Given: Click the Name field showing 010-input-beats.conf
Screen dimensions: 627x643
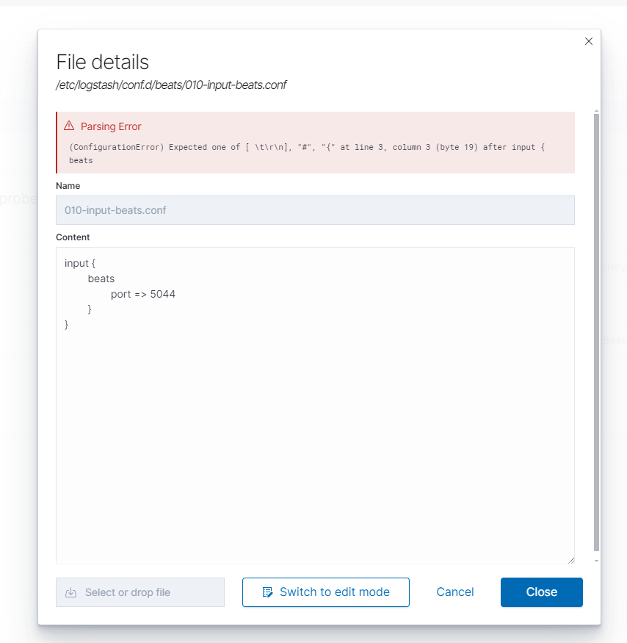Looking at the screenshot, I should point(315,210).
